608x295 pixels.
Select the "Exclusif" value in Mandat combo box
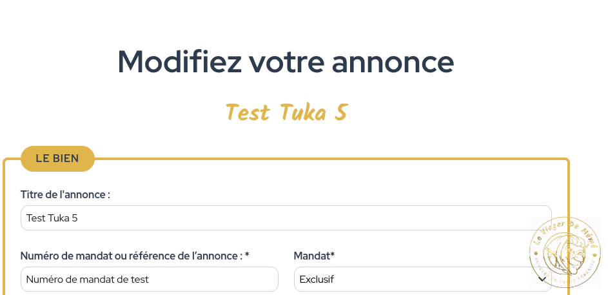tap(317, 279)
